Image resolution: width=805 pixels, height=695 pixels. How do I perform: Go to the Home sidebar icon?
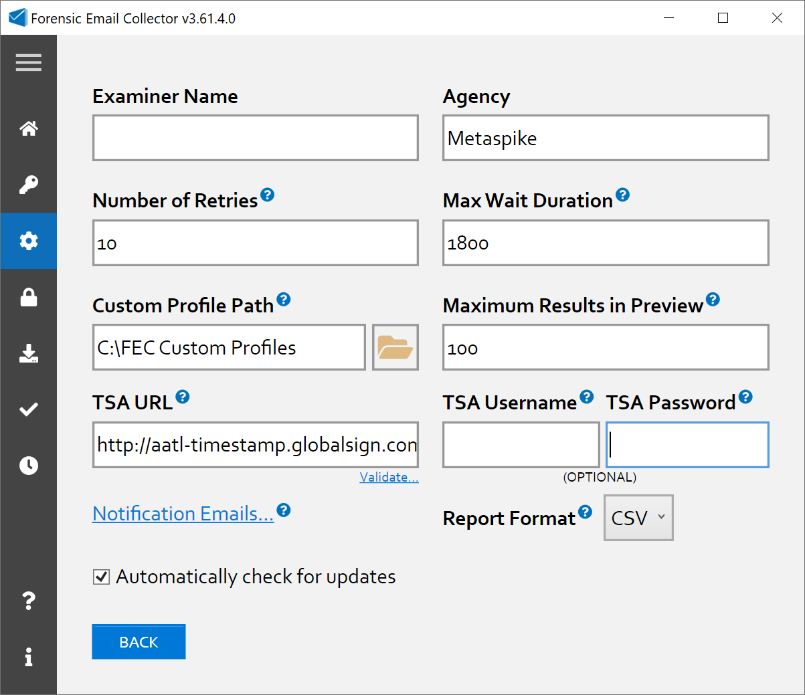tap(29, 128)
